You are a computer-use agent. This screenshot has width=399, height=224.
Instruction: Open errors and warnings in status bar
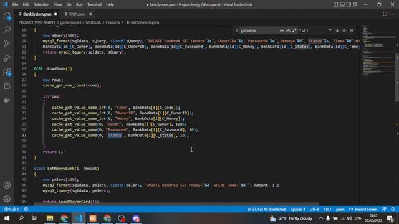pos(12,209)
